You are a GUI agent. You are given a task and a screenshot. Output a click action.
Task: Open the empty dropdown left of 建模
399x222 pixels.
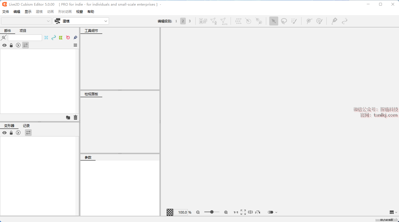(x=26, y=21)
